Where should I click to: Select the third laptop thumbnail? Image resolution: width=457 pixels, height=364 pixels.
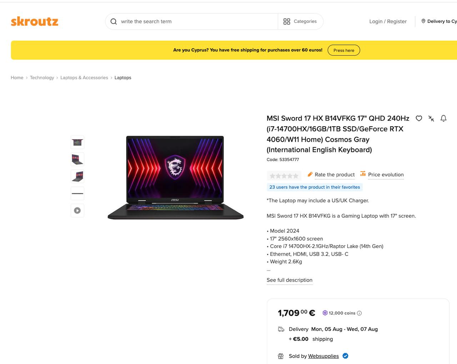tap(77, 176)
